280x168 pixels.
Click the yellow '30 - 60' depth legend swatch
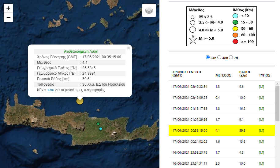[235, 29]
